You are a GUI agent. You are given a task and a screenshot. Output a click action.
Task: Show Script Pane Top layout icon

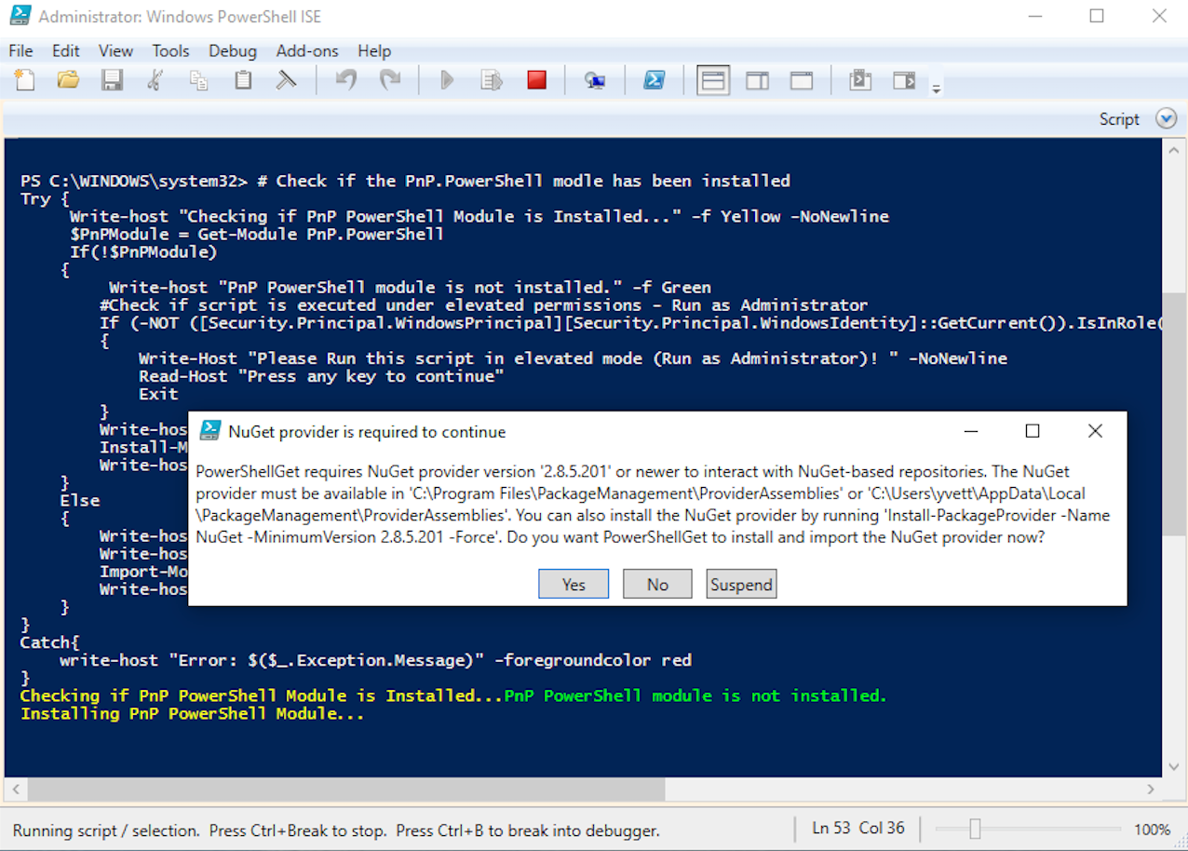point(713,81)
